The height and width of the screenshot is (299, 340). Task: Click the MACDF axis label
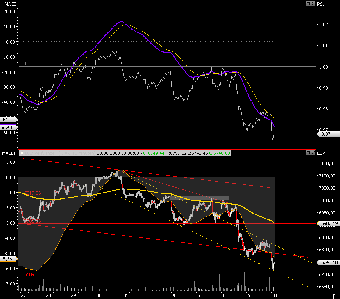click(x=9, y=153)
